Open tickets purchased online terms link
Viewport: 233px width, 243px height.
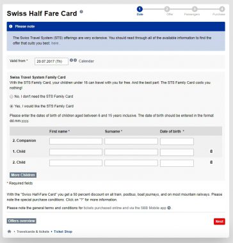pos(125,208)
